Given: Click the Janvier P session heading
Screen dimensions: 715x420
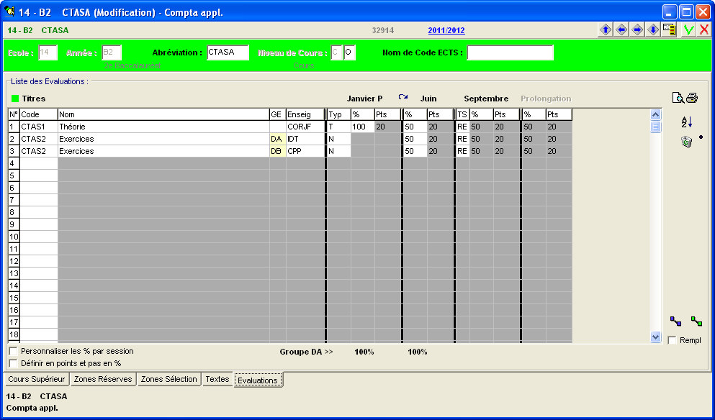Looking at the screenshot, I should click(364, 99).
